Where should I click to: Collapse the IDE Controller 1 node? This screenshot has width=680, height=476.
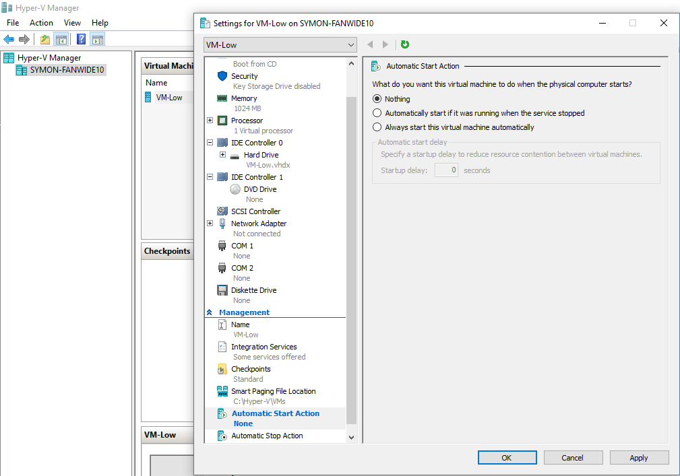point(210,176)
